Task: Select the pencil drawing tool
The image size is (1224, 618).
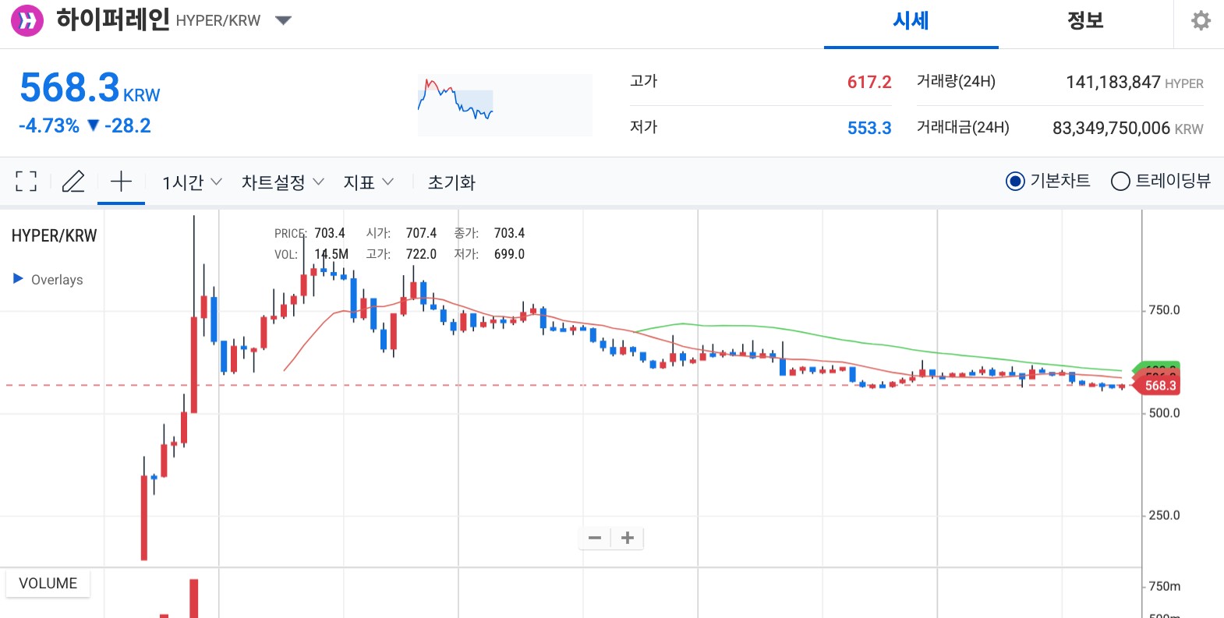Action: (x=73, y=182)
